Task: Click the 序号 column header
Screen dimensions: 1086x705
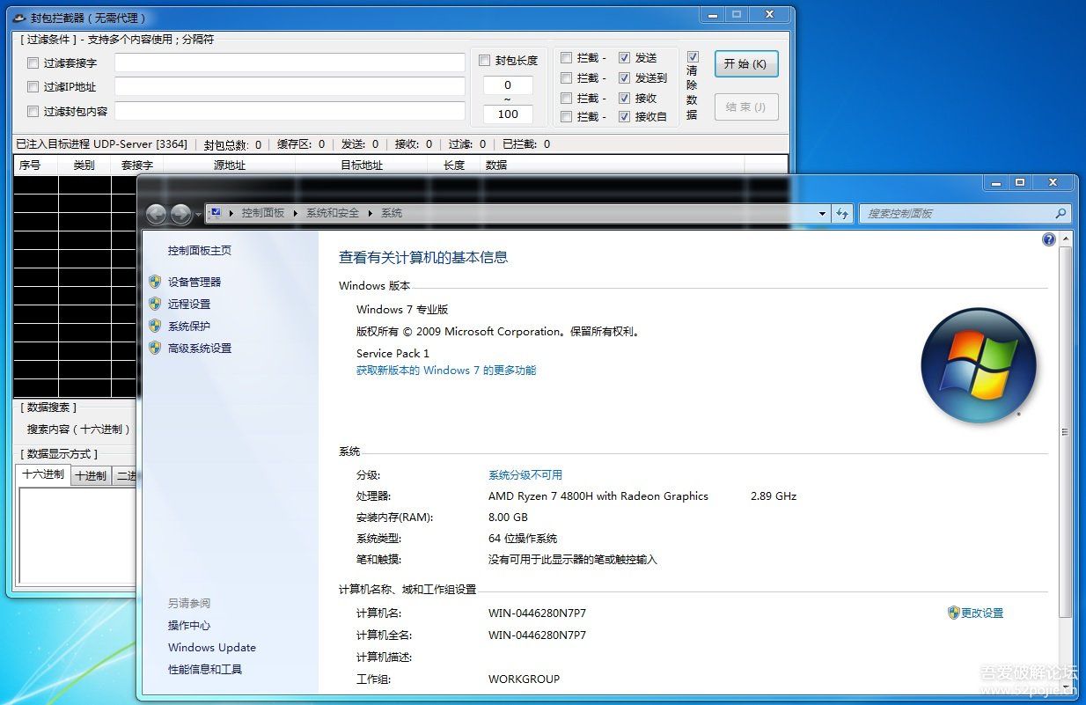Action: point(36,165)
